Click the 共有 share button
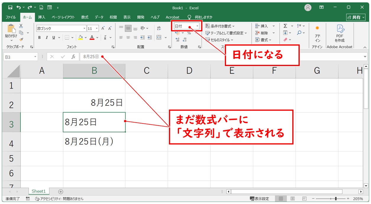Screen dimensions: 371x204 tap(356, 17)
